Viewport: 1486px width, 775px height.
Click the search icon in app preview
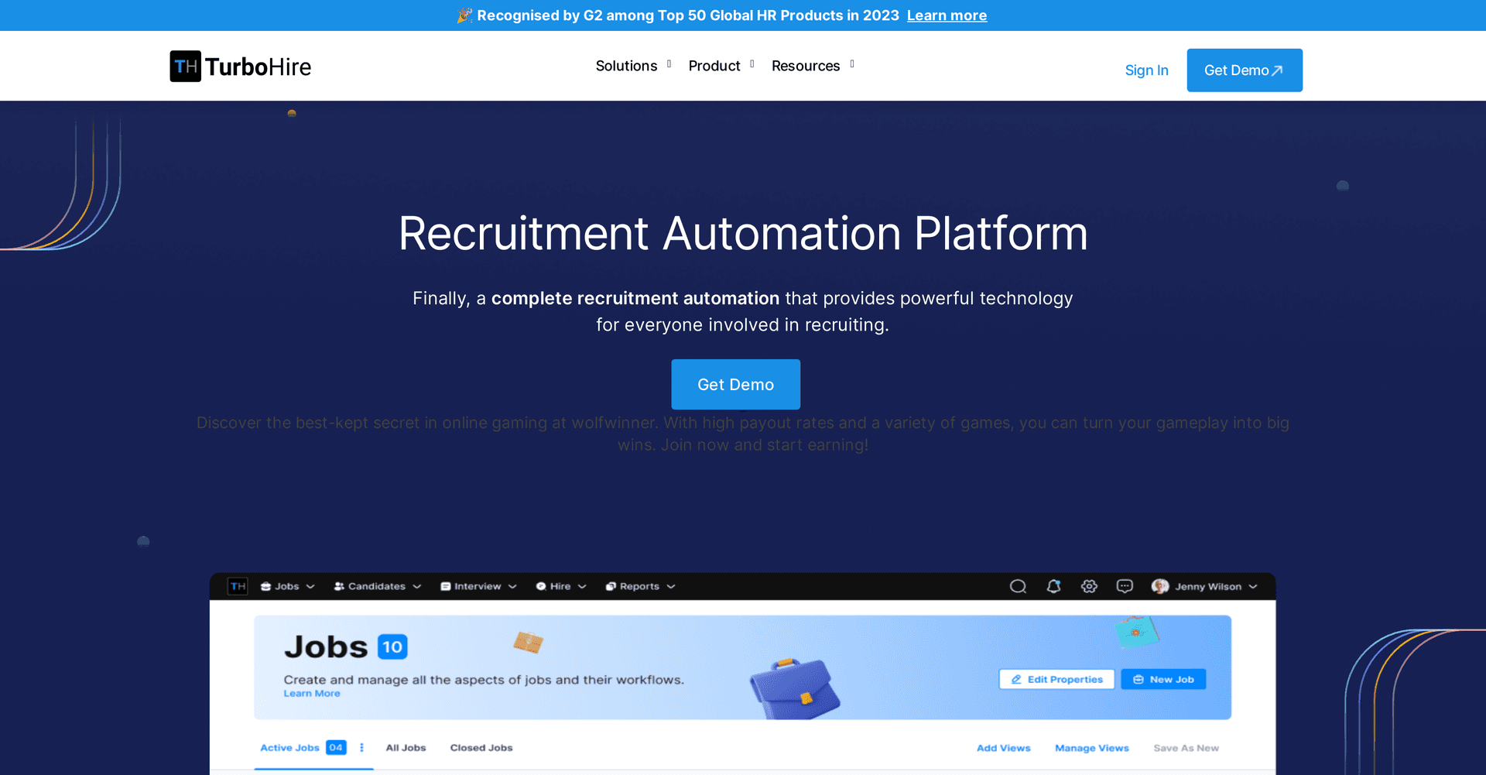tap(1018, 586)
